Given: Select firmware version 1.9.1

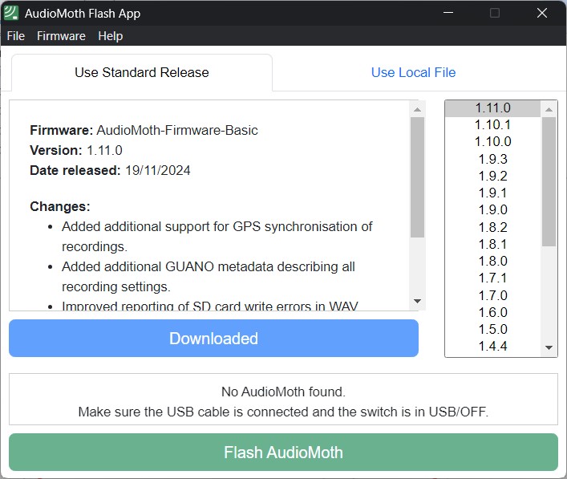Looking at the screenshot, I should pyautogui.click(x=493, y=193).
